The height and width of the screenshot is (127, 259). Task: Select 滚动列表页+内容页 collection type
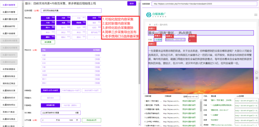[x=92, y=90]
